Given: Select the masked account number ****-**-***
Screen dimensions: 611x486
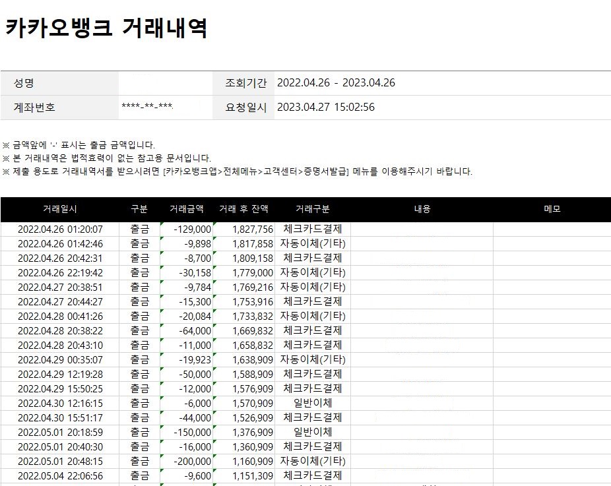Looking at the screenshot, I should coord(147,106).
